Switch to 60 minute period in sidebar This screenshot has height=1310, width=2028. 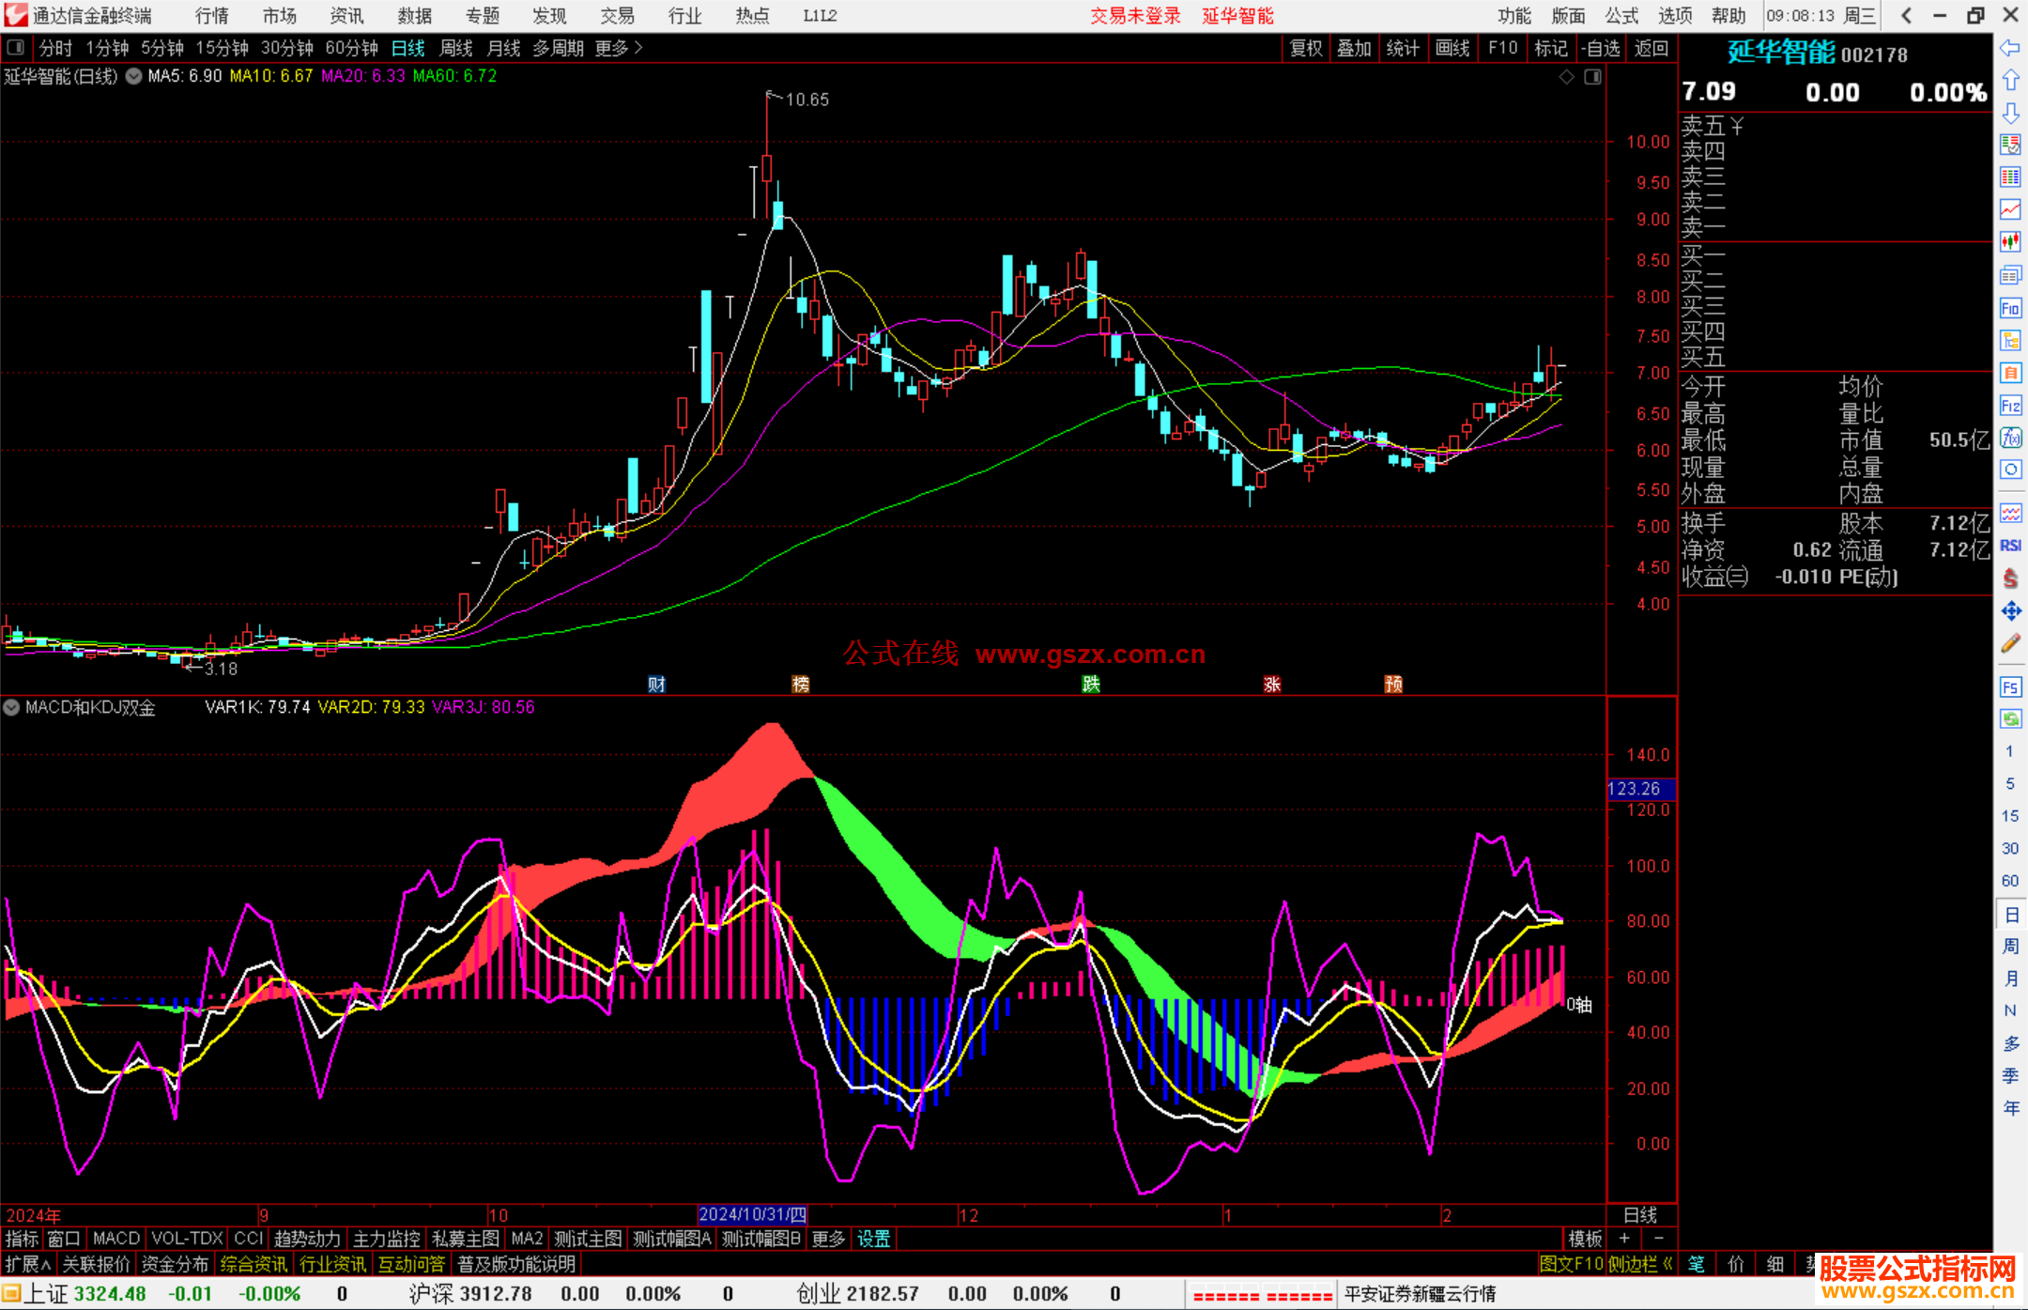click(x=2010, y=881)
